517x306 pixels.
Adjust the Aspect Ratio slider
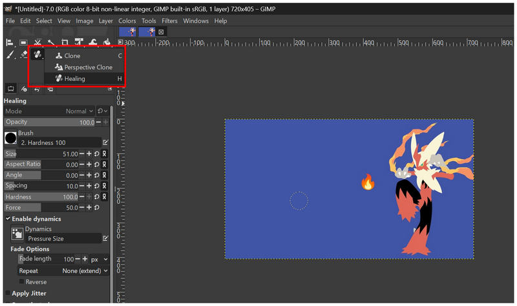[x=41, y=164]
